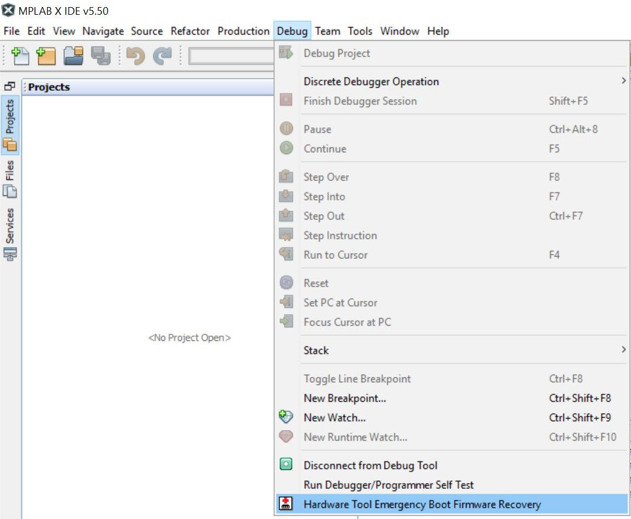Switch to the Files side tab
This screenshot has height=519, width=631.
click(x=10, y=178)
